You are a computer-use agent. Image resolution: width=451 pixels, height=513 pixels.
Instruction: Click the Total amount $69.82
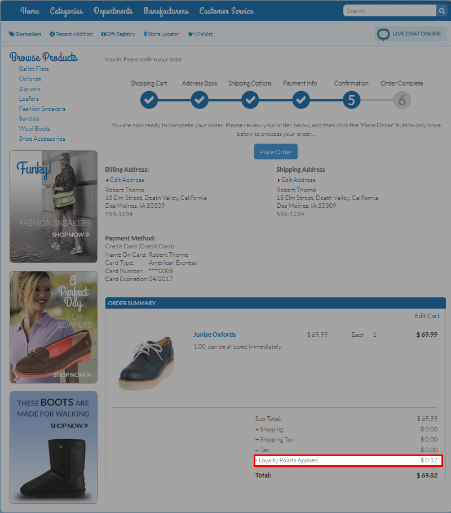click(427, 475)
